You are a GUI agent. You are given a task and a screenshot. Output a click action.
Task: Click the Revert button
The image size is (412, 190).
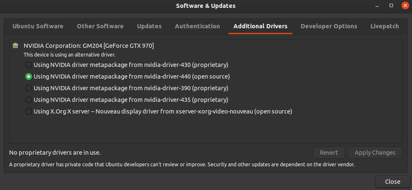pyautogui.click(x=329, y=153)
